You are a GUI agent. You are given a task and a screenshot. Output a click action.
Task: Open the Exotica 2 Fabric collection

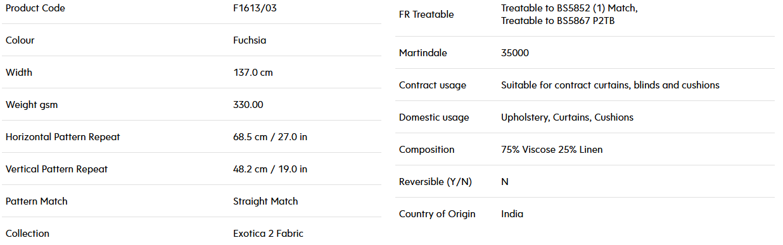click(x=268, y=234)
